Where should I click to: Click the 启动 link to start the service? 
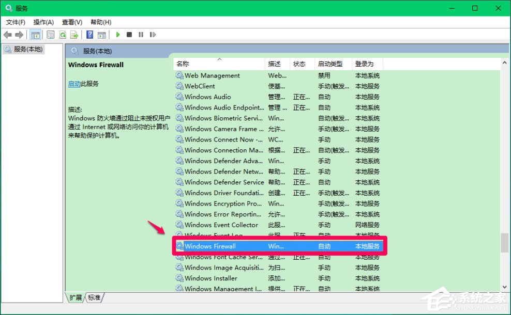pyautogui.click(x=73, y=83)
